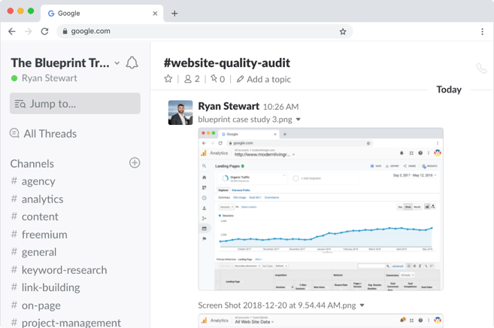Click the browser forward arrow
Viewport: 494px width, 328px height.
(x=29, y=31)
